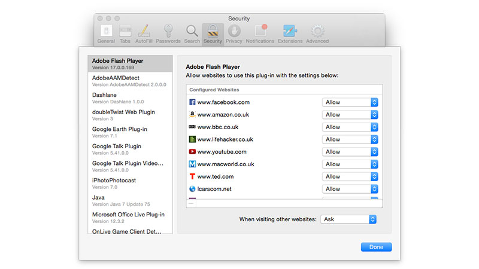Open the Extensions preferences pane
This screenshot has height=269, width=479.
click(x=290, y=34)
